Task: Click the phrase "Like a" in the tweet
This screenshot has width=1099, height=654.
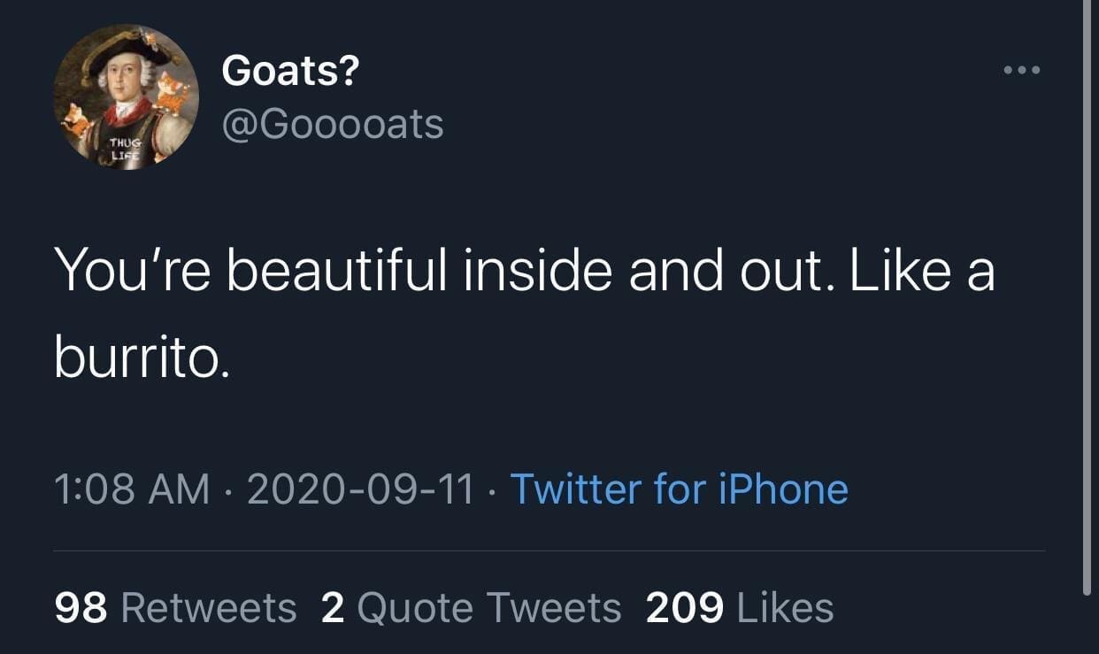Action: (921, 271)
